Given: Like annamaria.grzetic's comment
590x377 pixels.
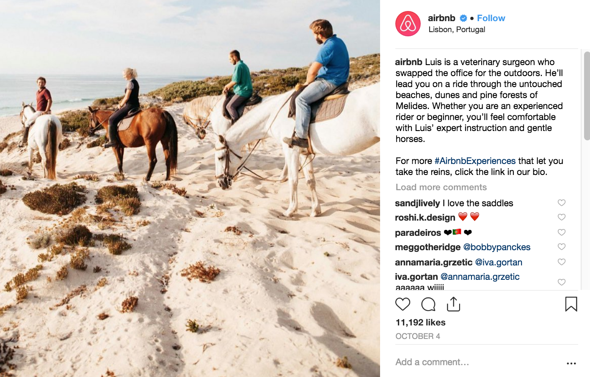Looking at the screenshot, I should tap(562, 262).
